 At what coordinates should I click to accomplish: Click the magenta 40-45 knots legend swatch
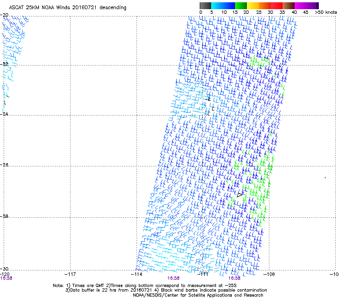pos(301,6)
